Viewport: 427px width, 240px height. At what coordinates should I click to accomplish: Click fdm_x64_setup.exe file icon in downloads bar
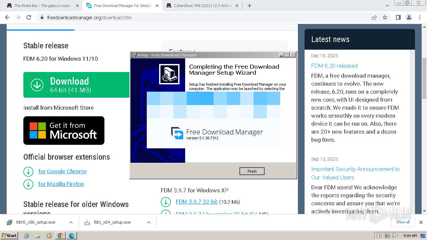point(87,222)
